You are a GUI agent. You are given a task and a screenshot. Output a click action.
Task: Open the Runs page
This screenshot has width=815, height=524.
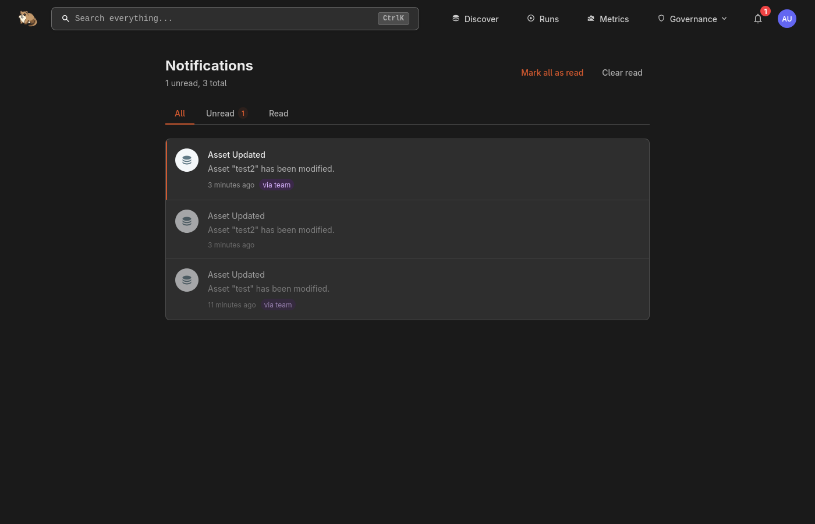coord(543,19)
